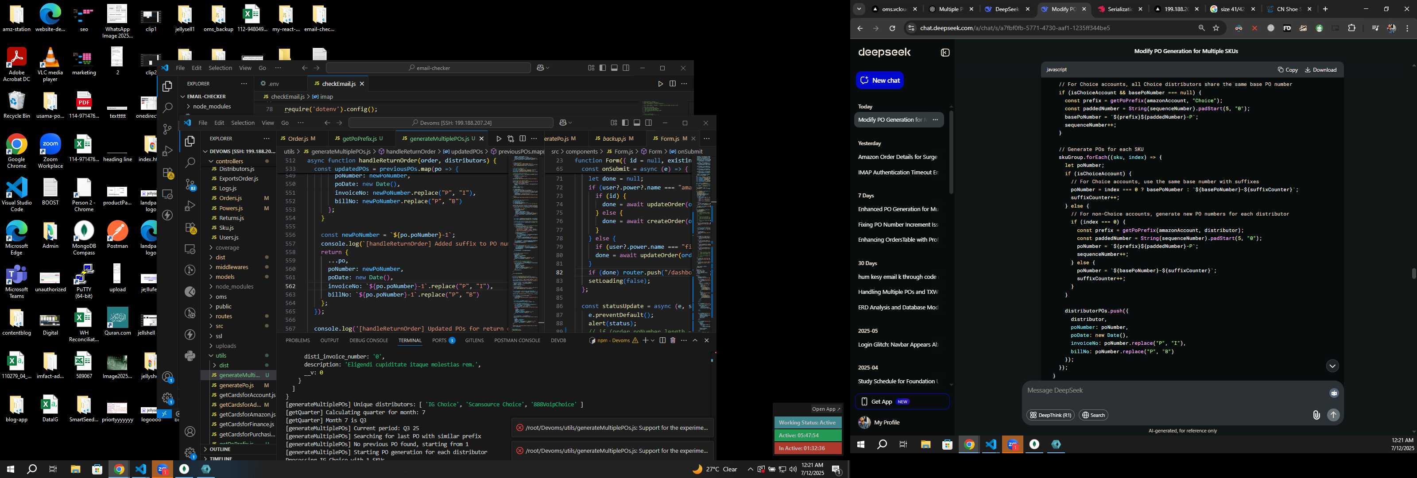Open Get App link in DeepSeek
The height and width of the screenshot is (478, 1417).
click(902, 401)
